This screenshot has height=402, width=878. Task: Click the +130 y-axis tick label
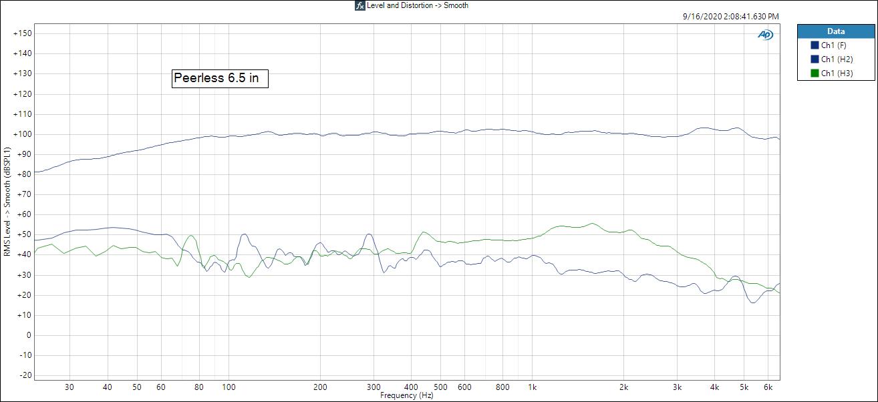(22, 73)
